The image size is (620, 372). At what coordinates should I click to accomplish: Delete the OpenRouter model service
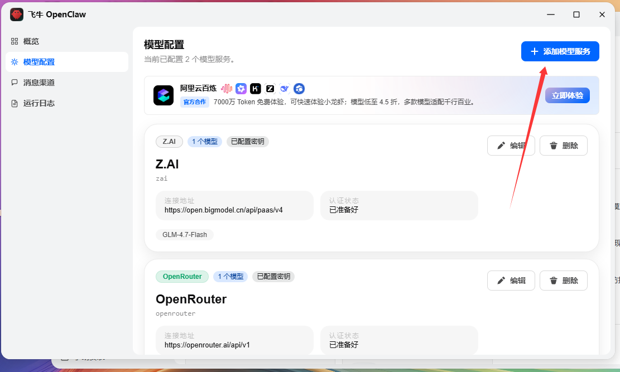tap(564, 281)
